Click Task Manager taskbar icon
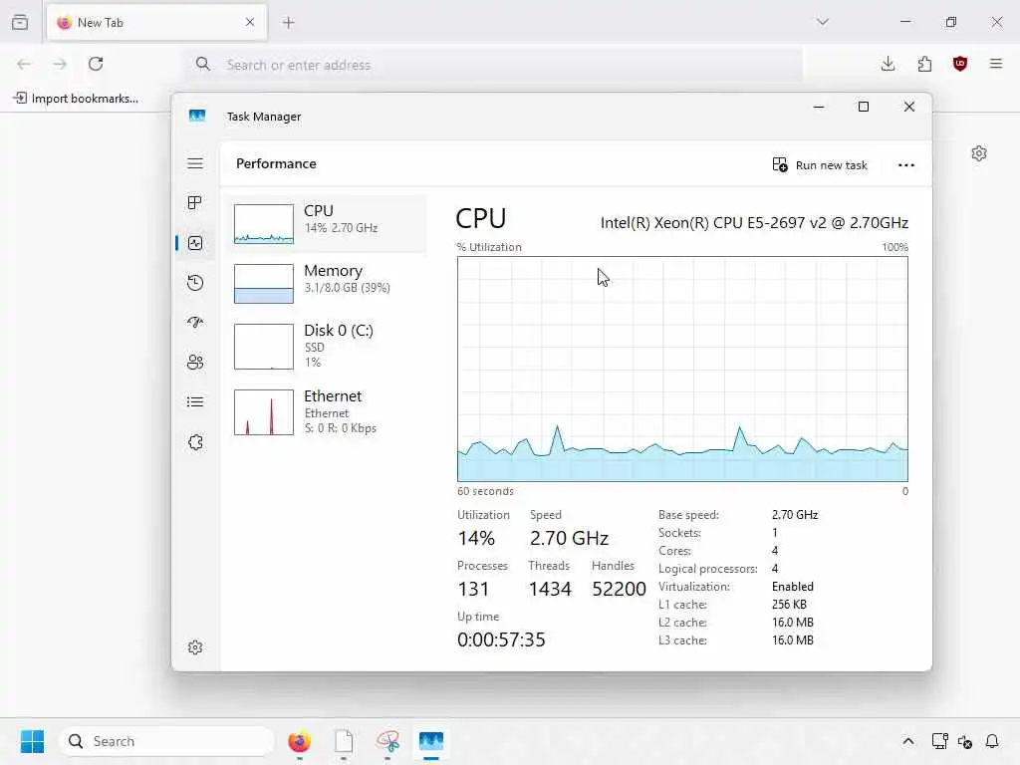 pos(431,741)
